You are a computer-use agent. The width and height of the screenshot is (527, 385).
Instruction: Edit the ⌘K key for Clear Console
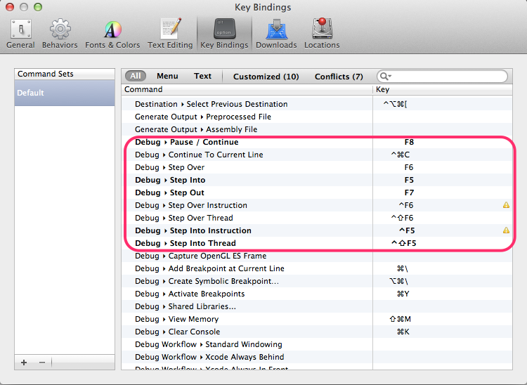coord(403,332)
